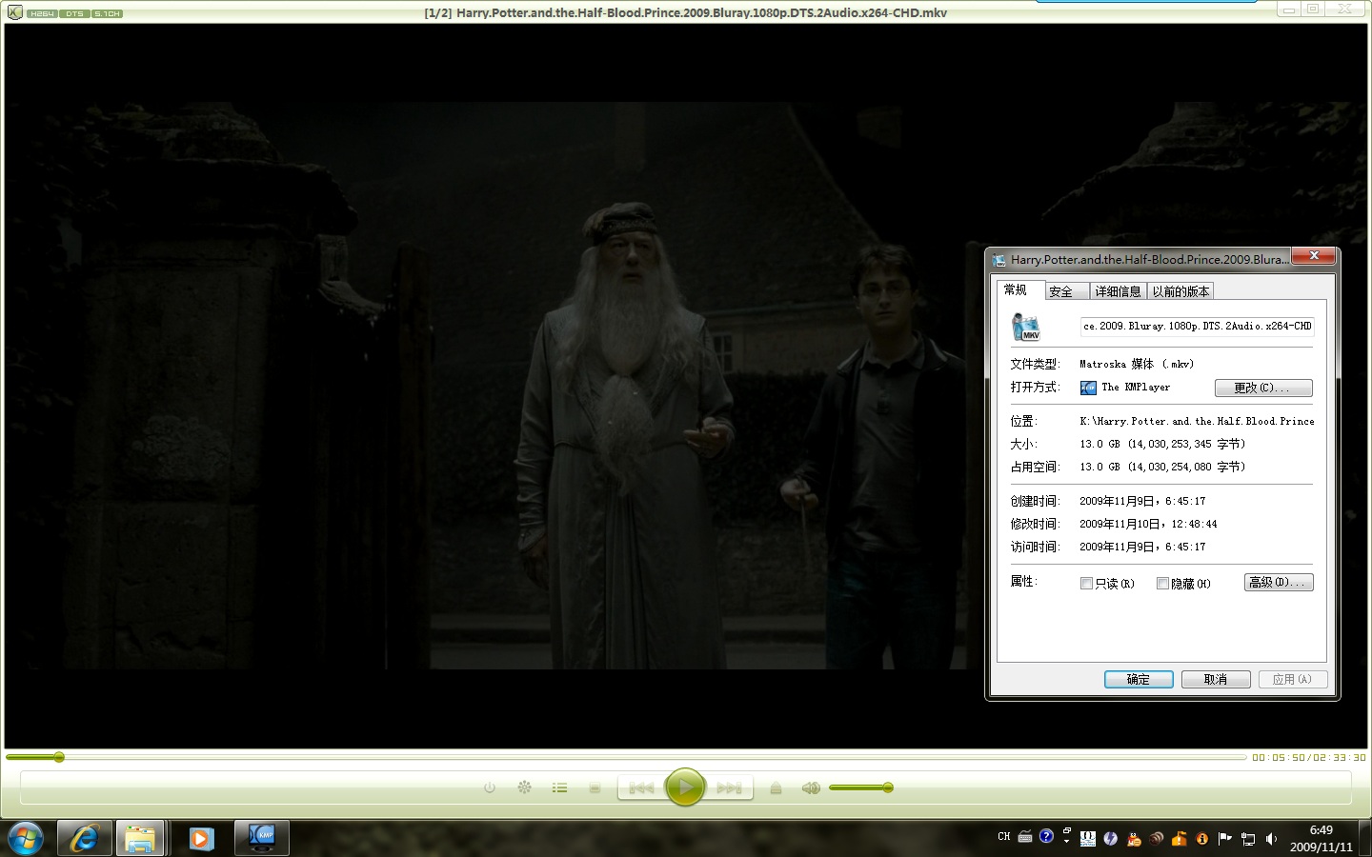Click the 应用(A) button
Viewport: 1372px width, 857px height.
pyautogui.click(x=1293, y=679)
